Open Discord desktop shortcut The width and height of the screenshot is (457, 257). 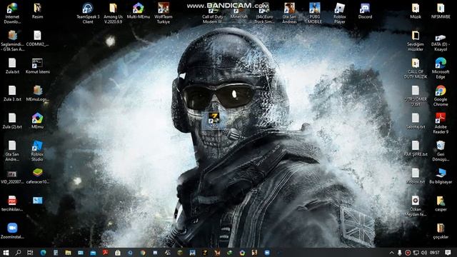click(365, 11)
